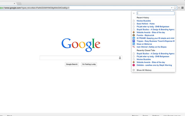The height and width of the screenshot is (116, 185).
Task: Open a new tab with the tab button
Action: point(19,3)
